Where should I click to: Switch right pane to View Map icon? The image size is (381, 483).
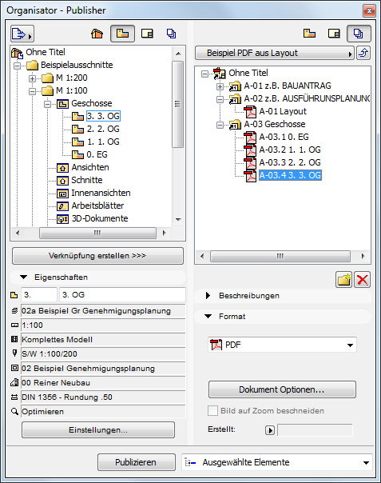pos(309,33)
